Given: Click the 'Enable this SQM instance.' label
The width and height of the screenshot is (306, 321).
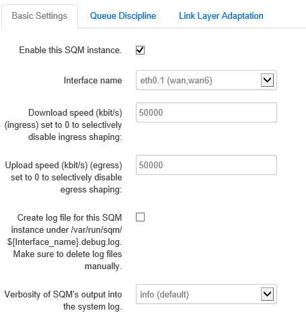Looking at the screenshot, I should 71,50.
